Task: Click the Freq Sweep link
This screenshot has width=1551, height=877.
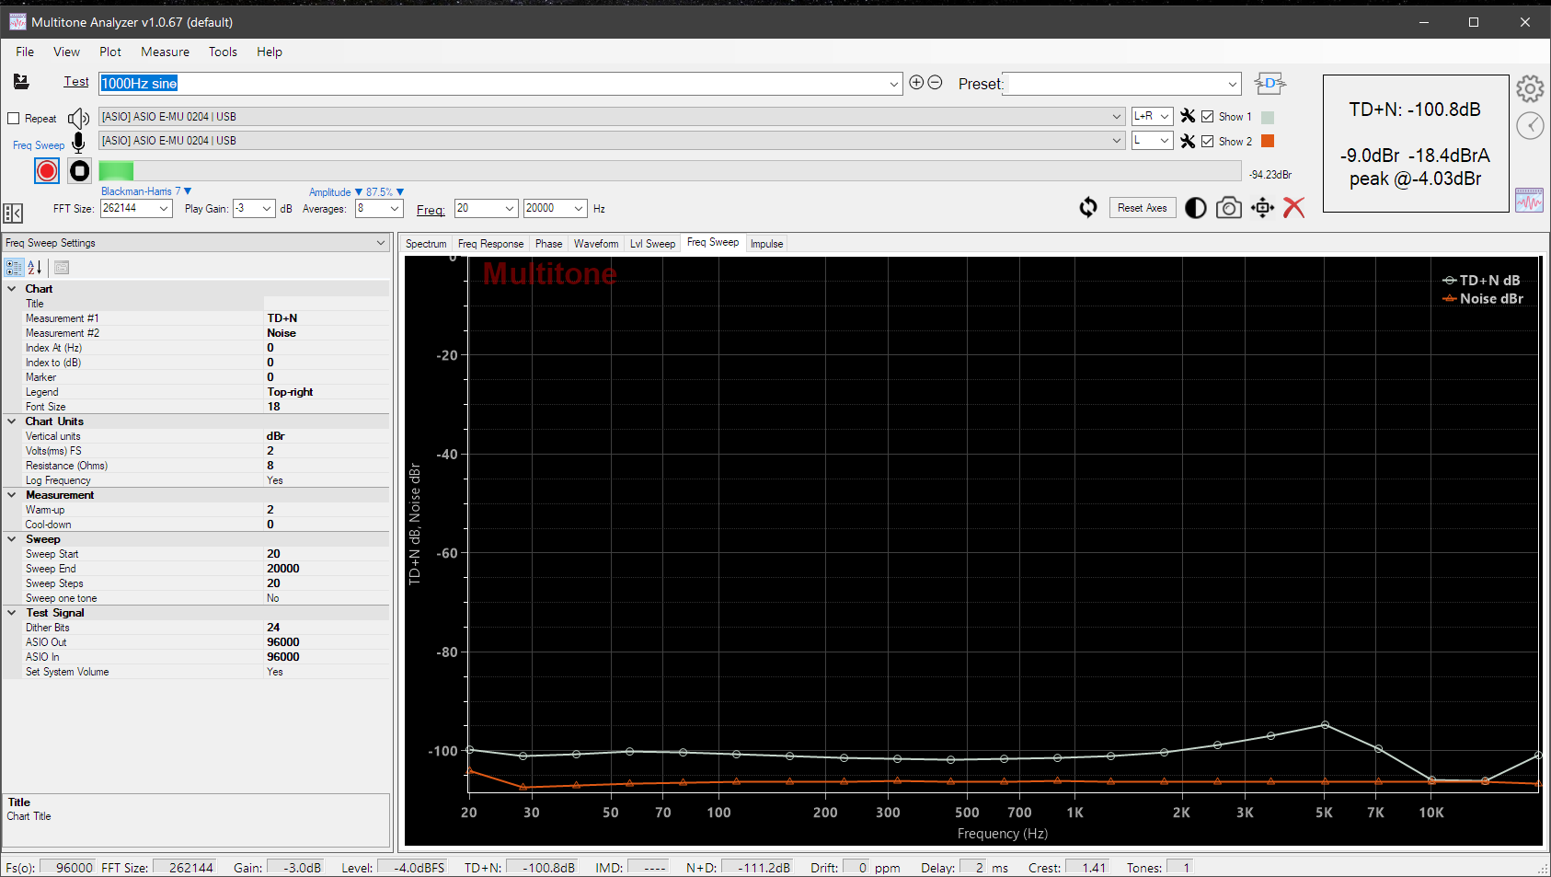Action: point(39,145)
